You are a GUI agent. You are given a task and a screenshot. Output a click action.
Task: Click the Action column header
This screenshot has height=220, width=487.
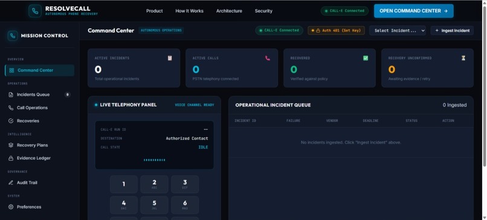pos(448,121)
